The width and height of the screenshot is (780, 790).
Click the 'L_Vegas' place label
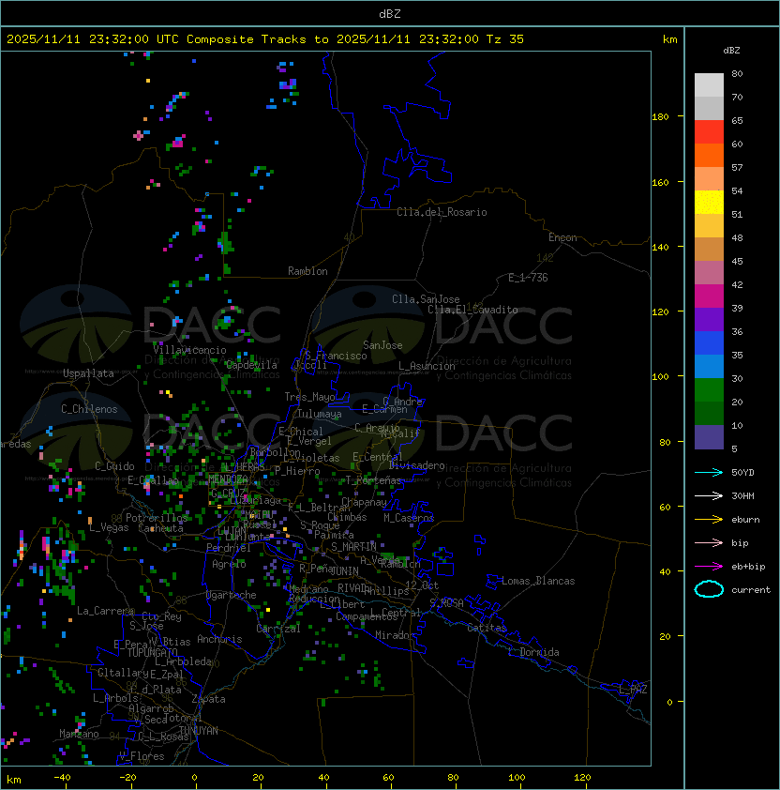tap(109, 527)
